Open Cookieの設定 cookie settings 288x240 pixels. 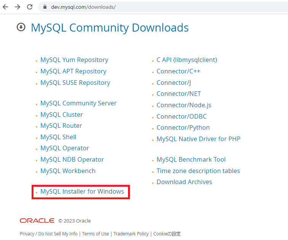(x=167, y=234)
